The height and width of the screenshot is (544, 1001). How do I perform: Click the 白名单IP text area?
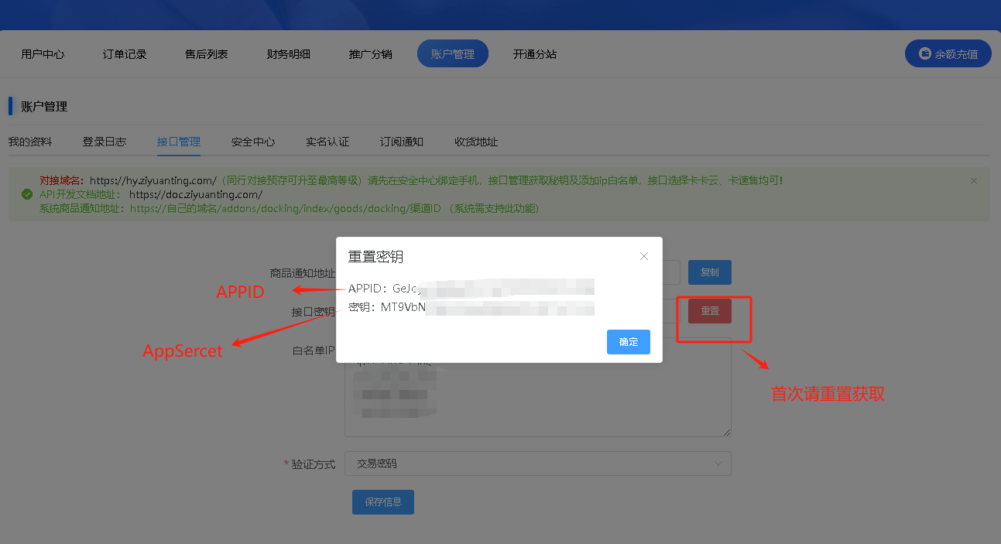click(538, 387)
